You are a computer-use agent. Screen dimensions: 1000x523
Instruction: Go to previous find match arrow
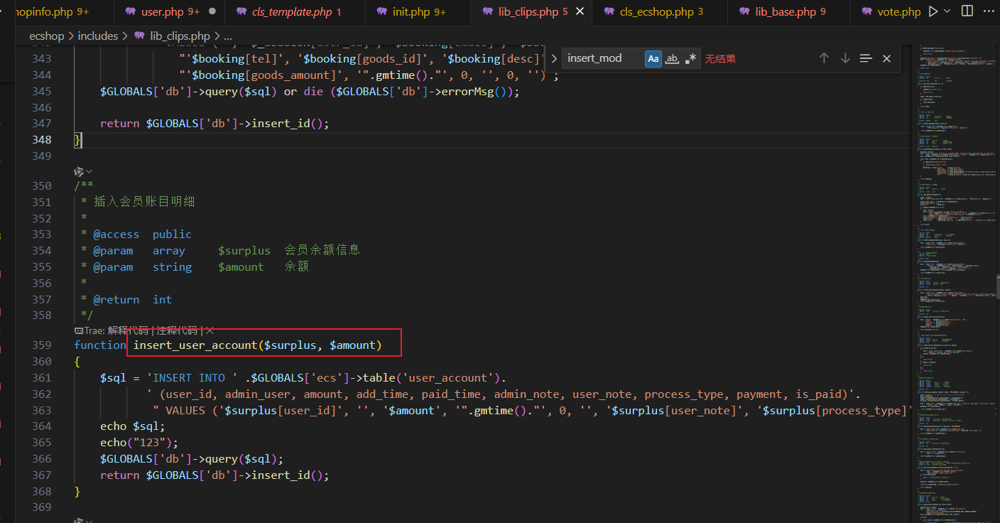(824, 58)
